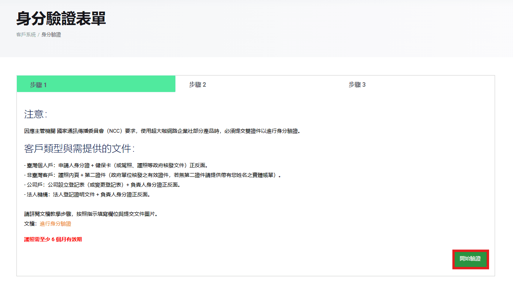The height and width of the screenshot is (283, 513).
Task: Open the 客戶系統 breadcrumb link
Action: tap(26, 35)
